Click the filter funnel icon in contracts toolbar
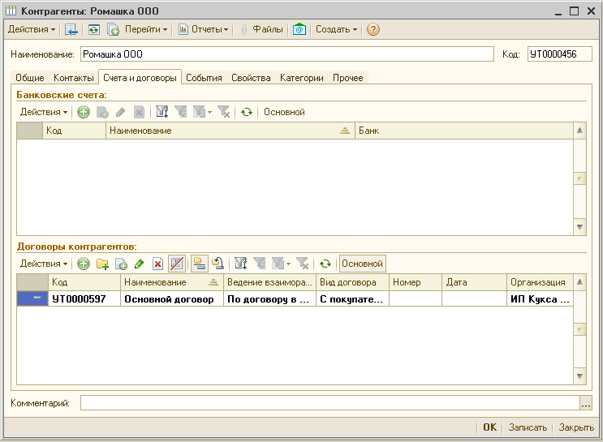Screen dimensions: 603x442 coord(259,264)
